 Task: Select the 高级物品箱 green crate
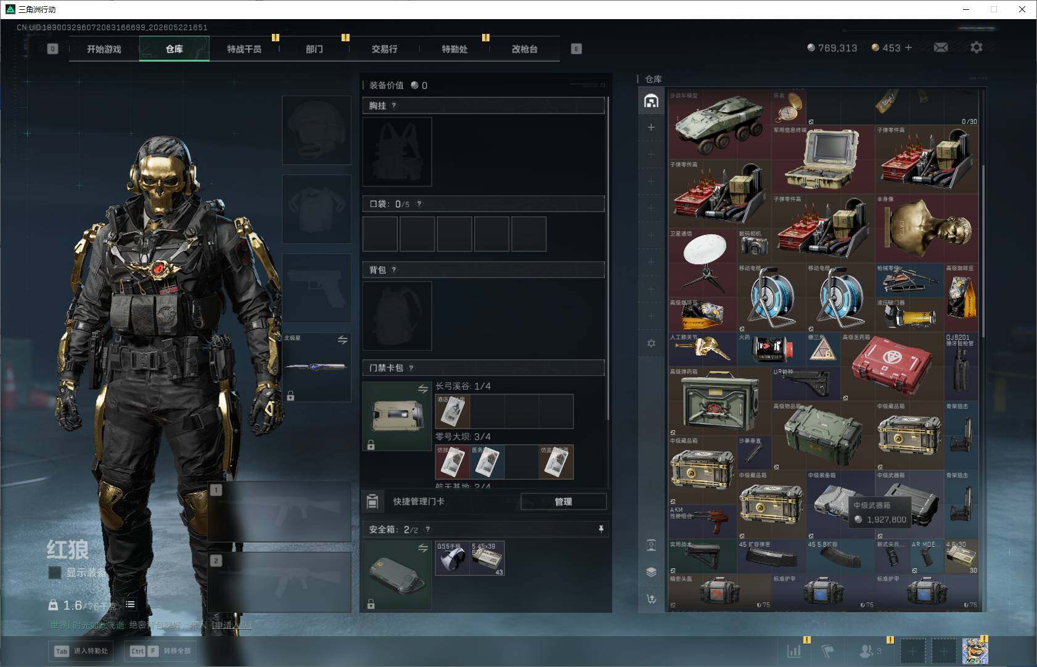823,435
